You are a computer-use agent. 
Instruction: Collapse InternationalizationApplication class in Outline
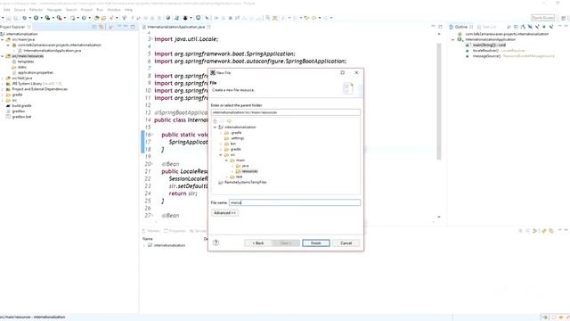coord(453,39)
